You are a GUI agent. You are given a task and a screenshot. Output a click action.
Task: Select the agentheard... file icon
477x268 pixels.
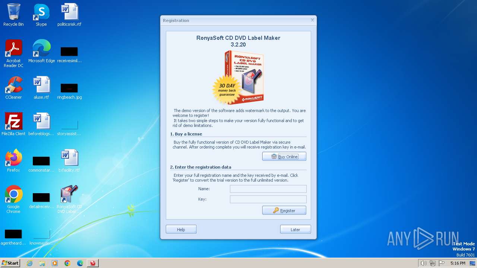click(x=13, y=237)
